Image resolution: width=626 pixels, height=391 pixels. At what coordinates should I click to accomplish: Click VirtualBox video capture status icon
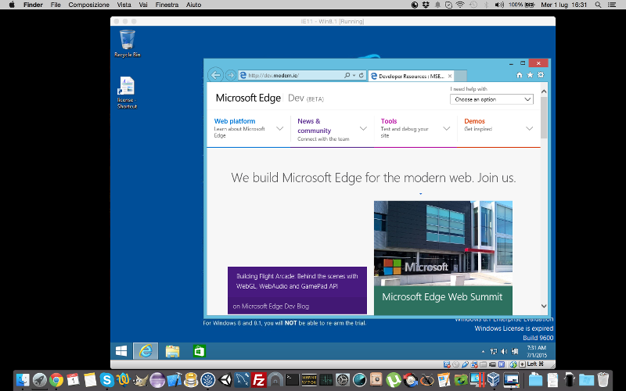coord(493,364)
